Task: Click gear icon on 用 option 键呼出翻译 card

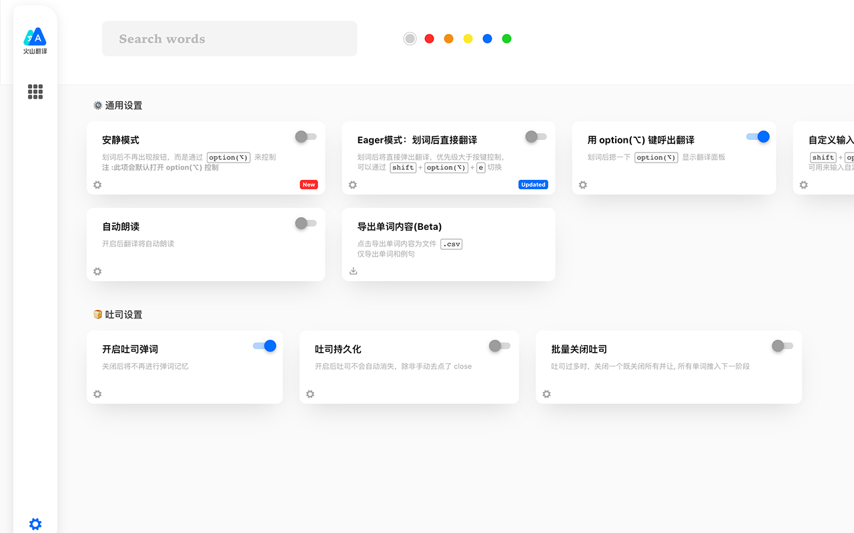Action: point(583,185)
